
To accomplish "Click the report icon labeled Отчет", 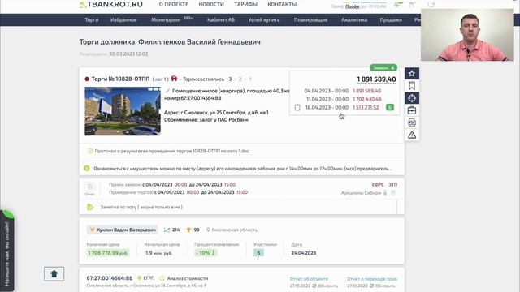I will (x=90, y=188).
